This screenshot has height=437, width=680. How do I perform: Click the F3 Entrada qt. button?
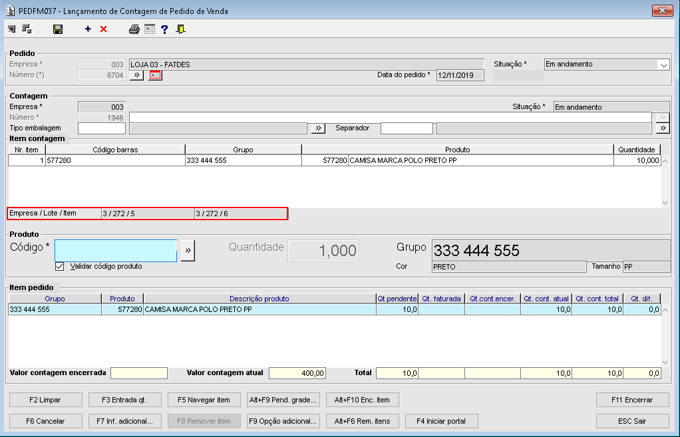pyautogui.click(x=125, y=400)
